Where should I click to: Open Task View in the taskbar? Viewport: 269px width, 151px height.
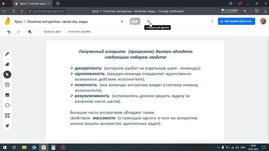click(x=14, y=147)
